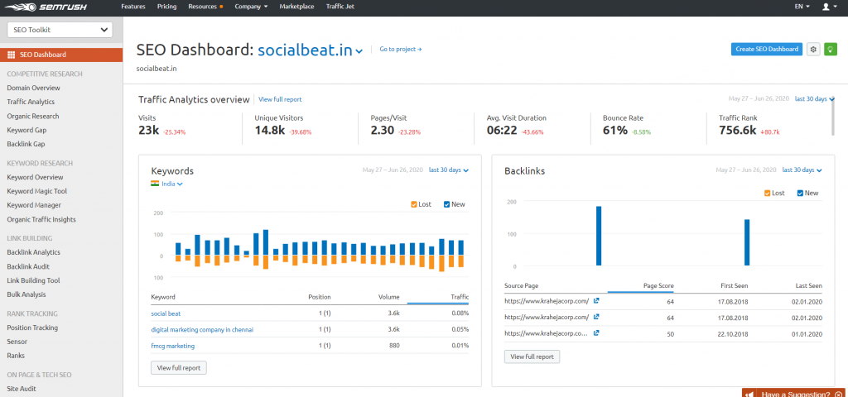Screen dimensions: 848x397
Task: Sort keywords table by Traffic column
Action: click(459, 297)
